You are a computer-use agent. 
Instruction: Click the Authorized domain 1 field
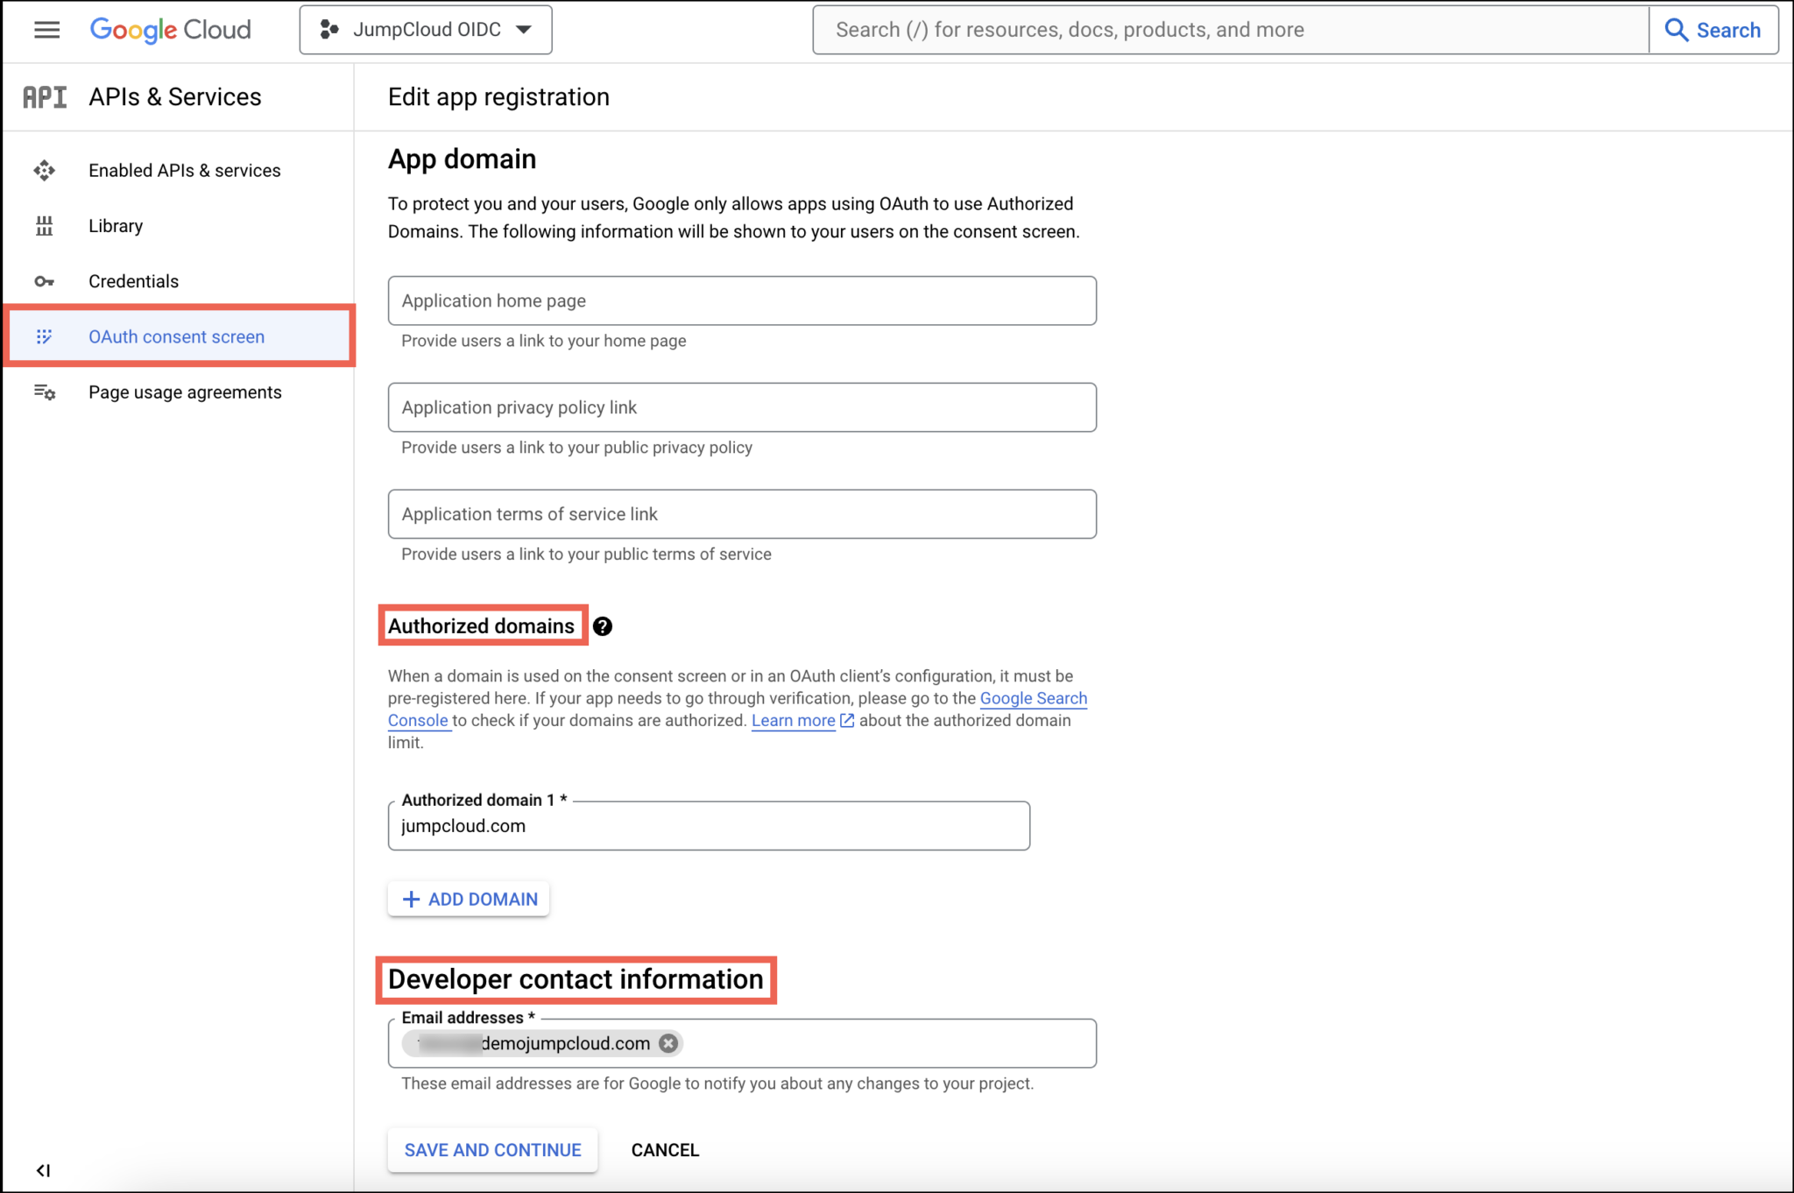pos(708,825)
